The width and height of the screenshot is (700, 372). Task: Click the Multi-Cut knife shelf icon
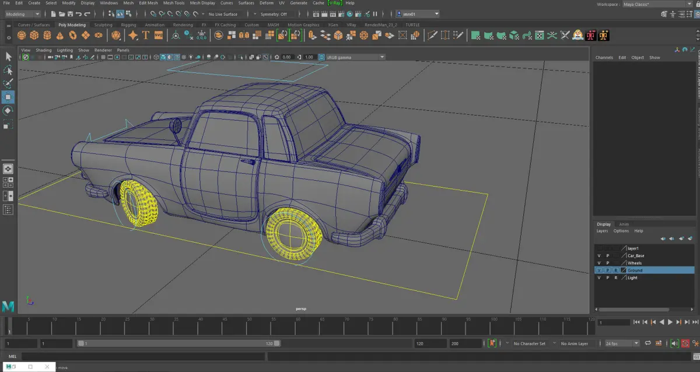pos(432,36)
